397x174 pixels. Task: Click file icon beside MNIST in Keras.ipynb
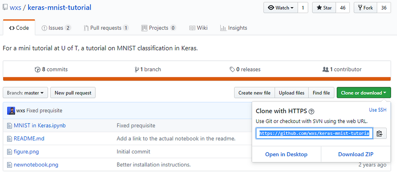tap(10, 126)
